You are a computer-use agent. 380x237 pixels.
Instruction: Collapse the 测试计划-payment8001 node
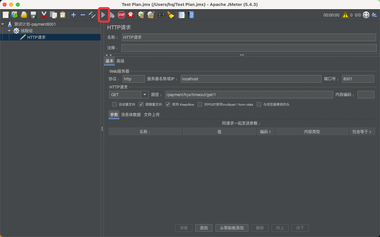click(3, 24)
